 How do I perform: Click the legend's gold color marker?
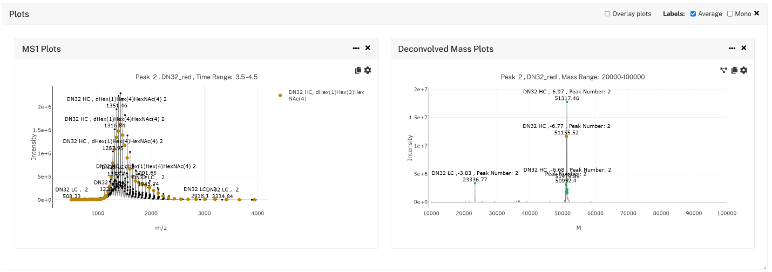point(280,96)
